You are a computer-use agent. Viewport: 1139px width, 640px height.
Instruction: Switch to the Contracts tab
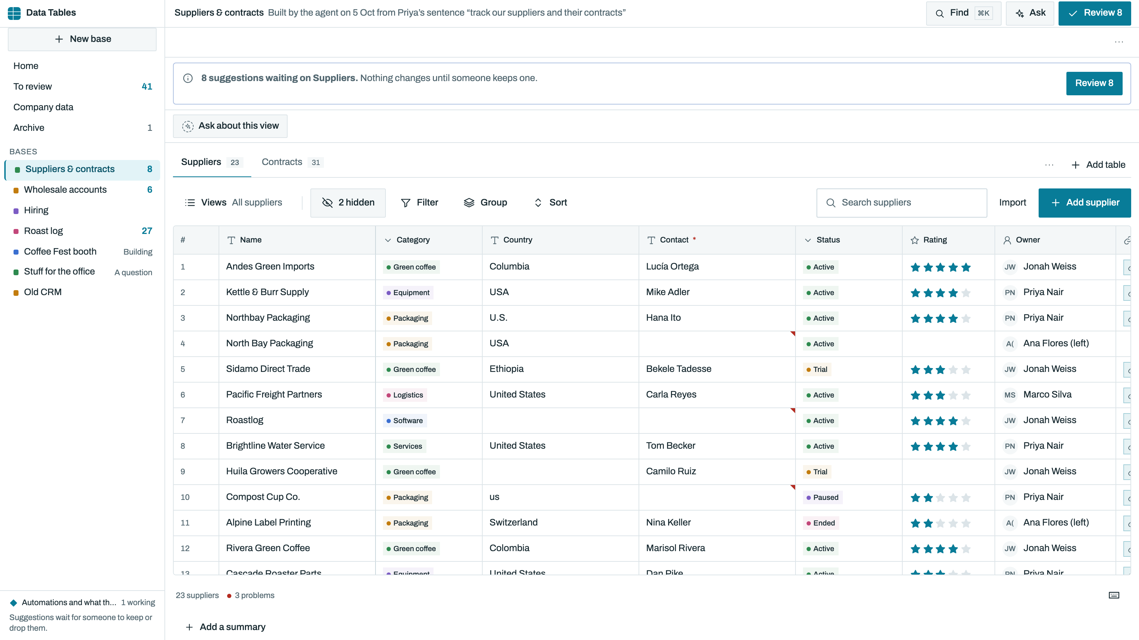(x=292, y=162)
